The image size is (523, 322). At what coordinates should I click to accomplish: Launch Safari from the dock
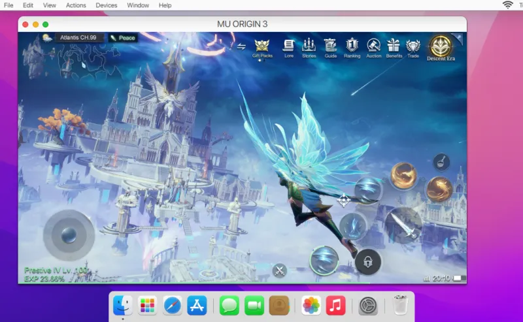(172, 305)
